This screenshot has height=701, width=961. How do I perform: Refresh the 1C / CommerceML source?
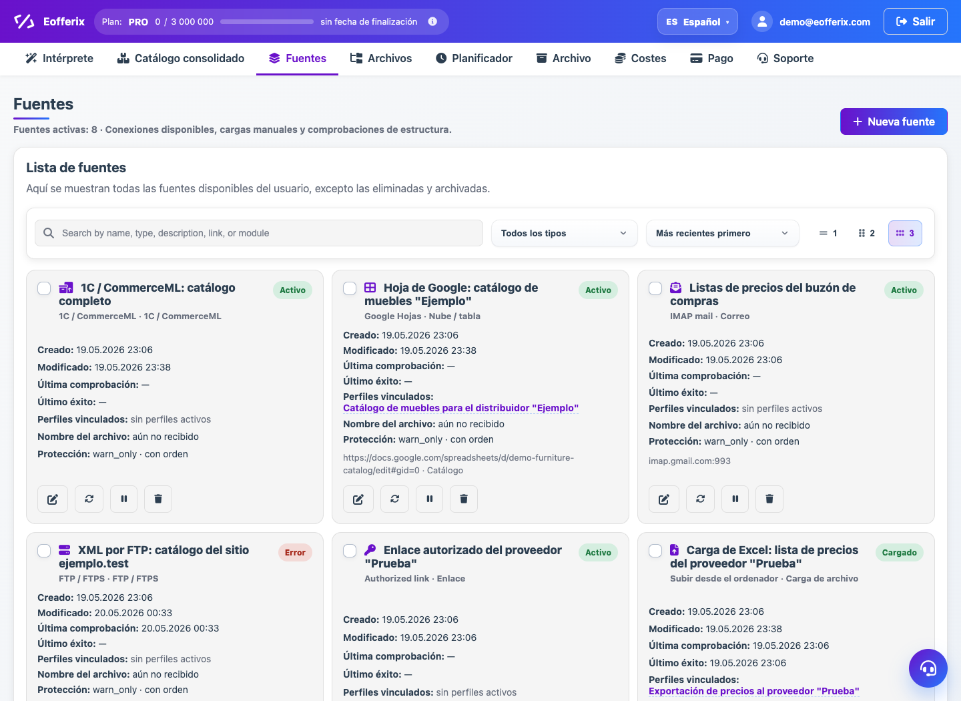89,499
